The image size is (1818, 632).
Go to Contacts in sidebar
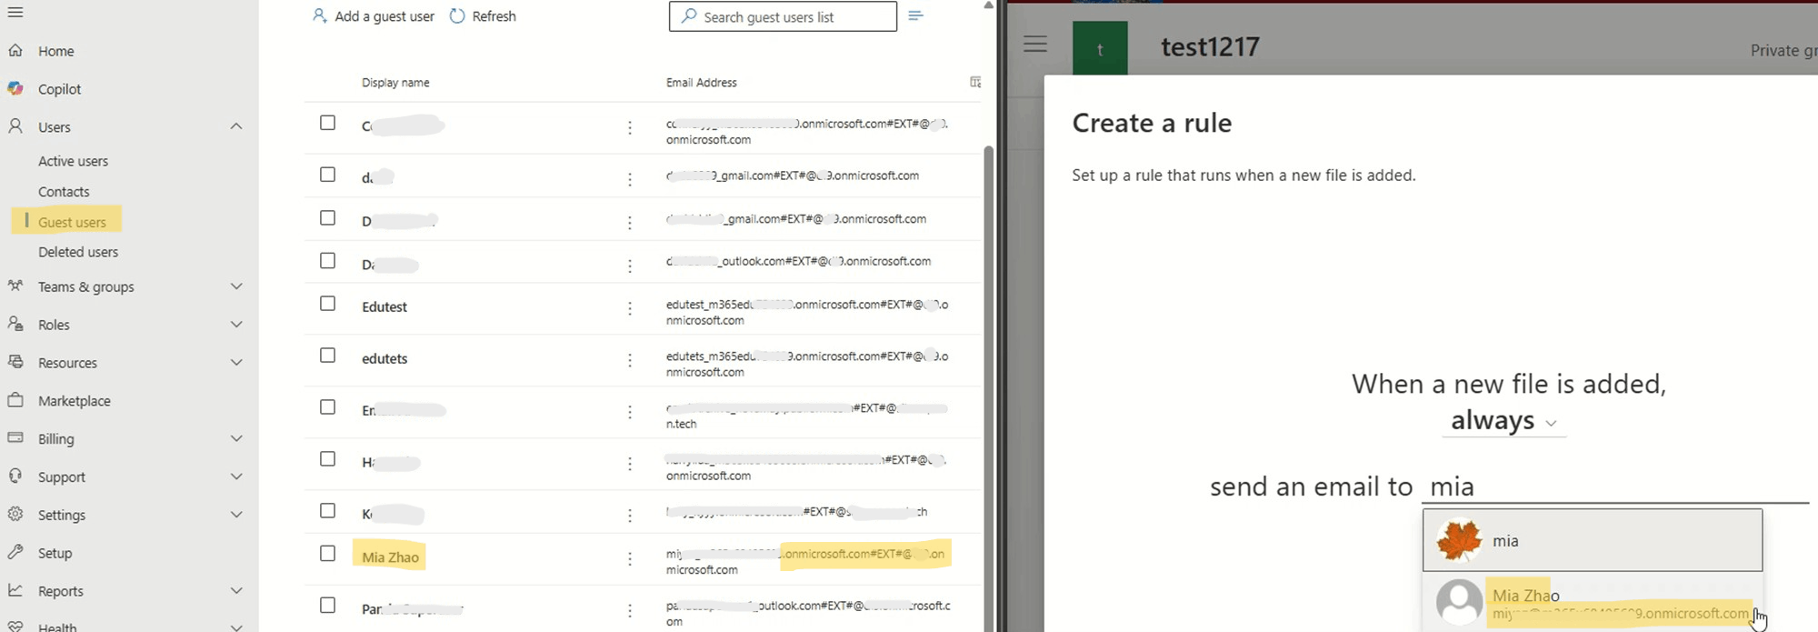(64, 192)
